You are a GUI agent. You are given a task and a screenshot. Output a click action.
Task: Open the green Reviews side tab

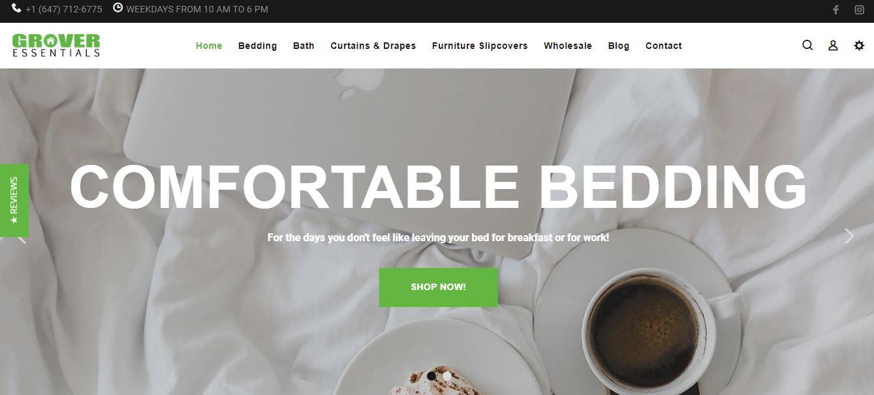14,200
